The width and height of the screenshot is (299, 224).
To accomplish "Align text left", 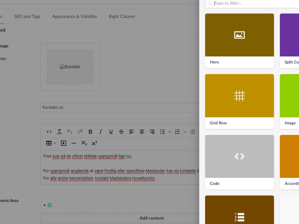I will tap(131, 132).
